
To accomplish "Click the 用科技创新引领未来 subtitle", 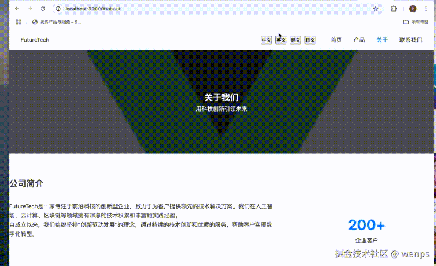I will coord(221,109).
